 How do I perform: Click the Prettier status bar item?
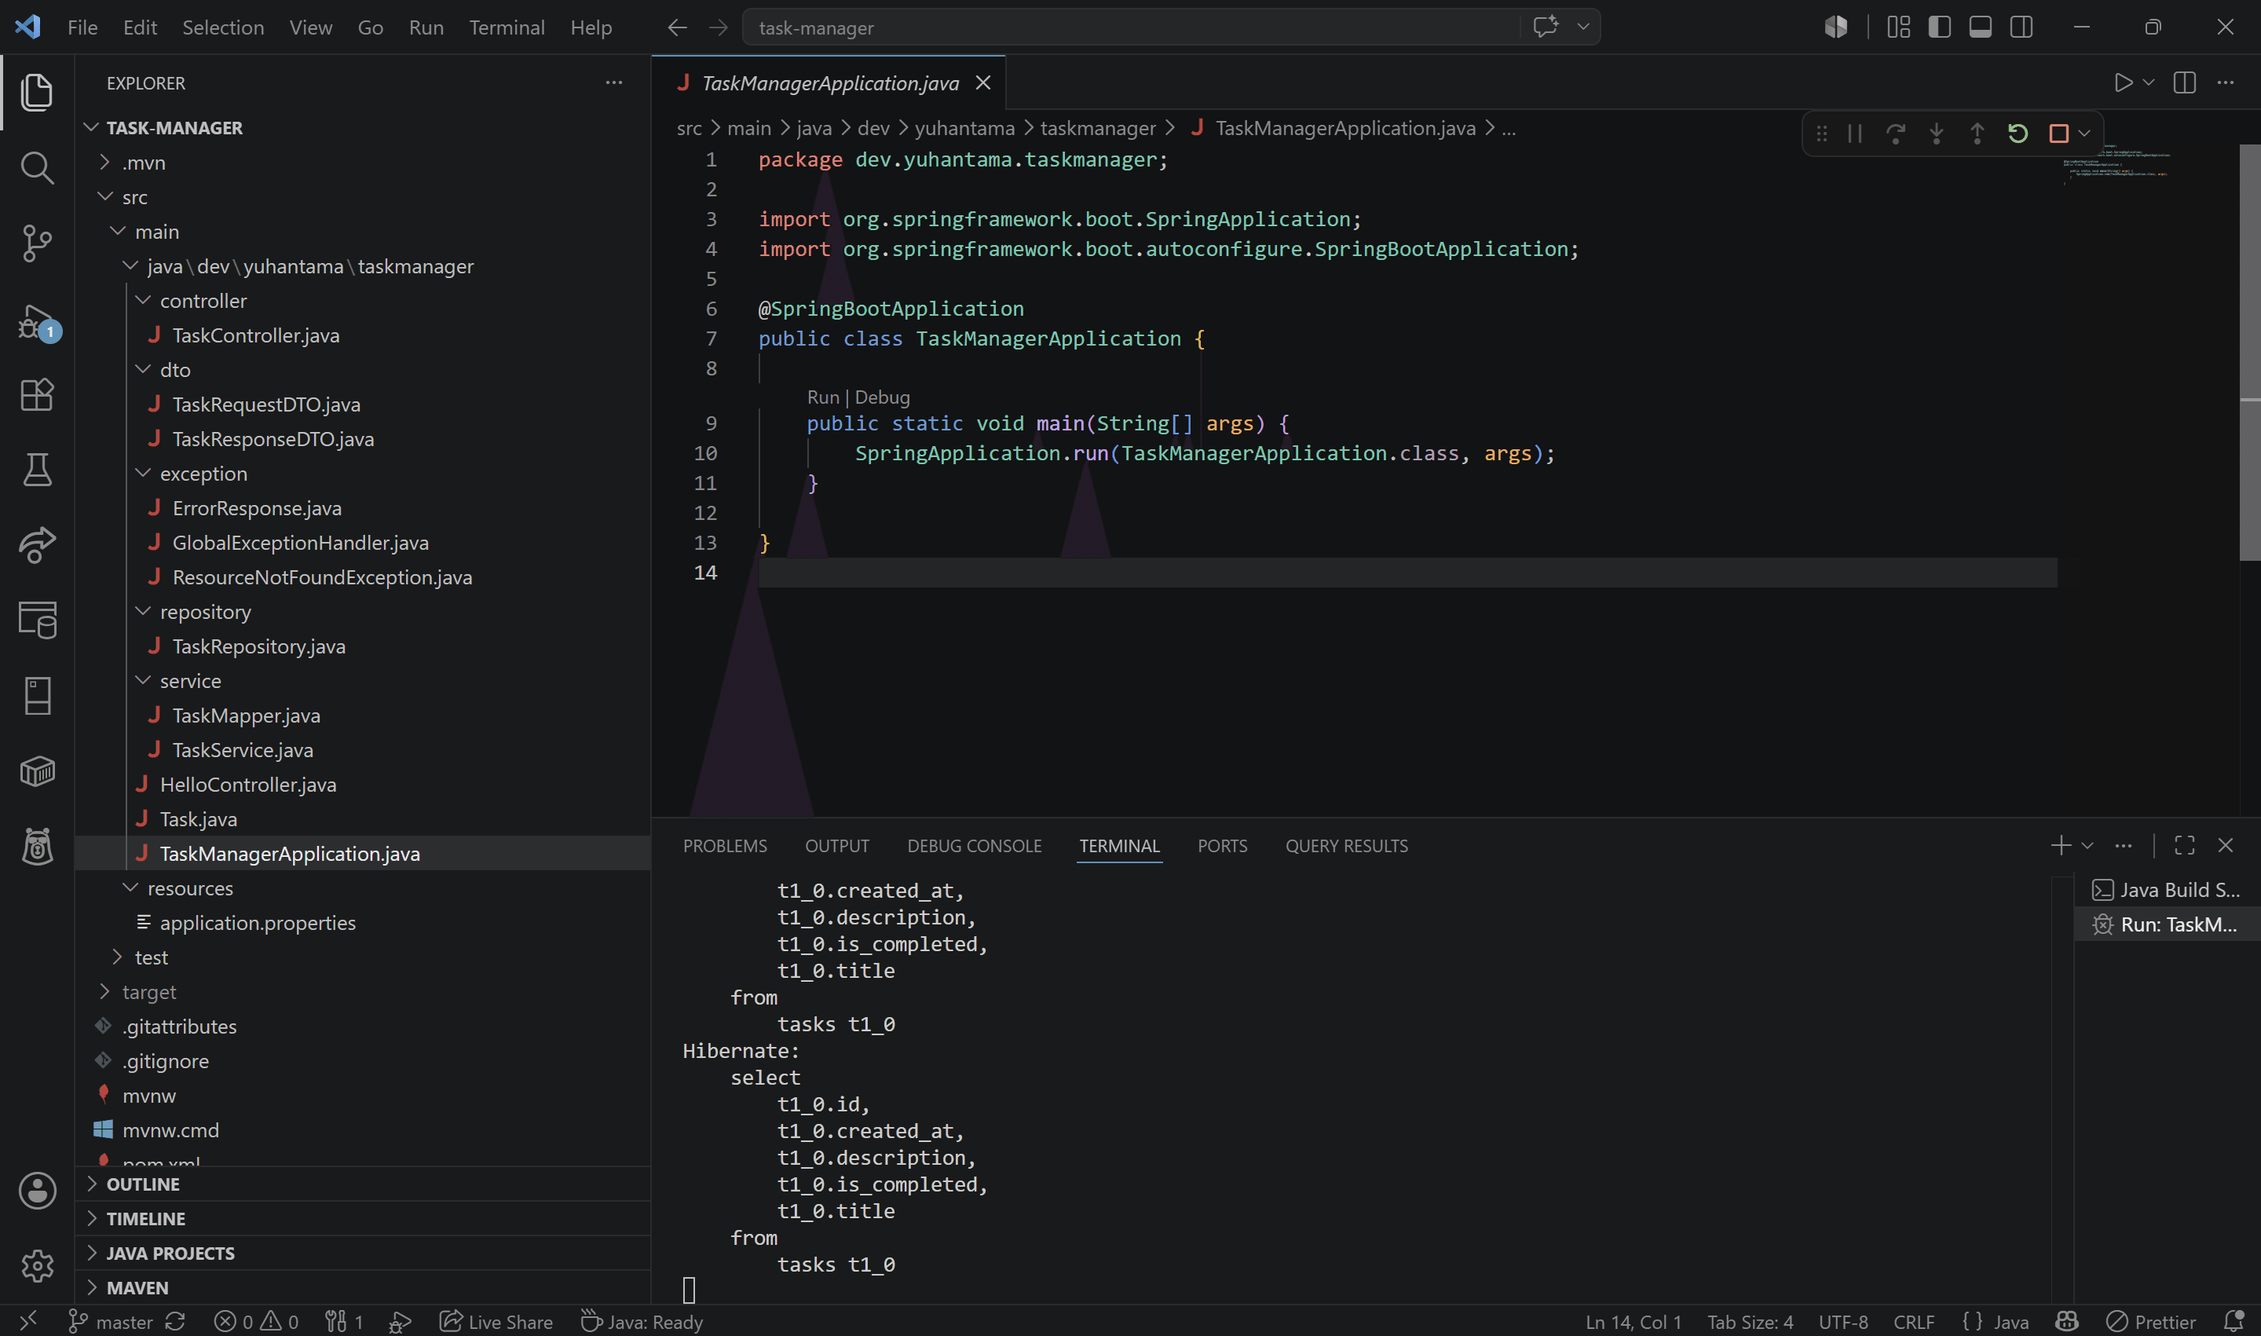point(2152,1322)
